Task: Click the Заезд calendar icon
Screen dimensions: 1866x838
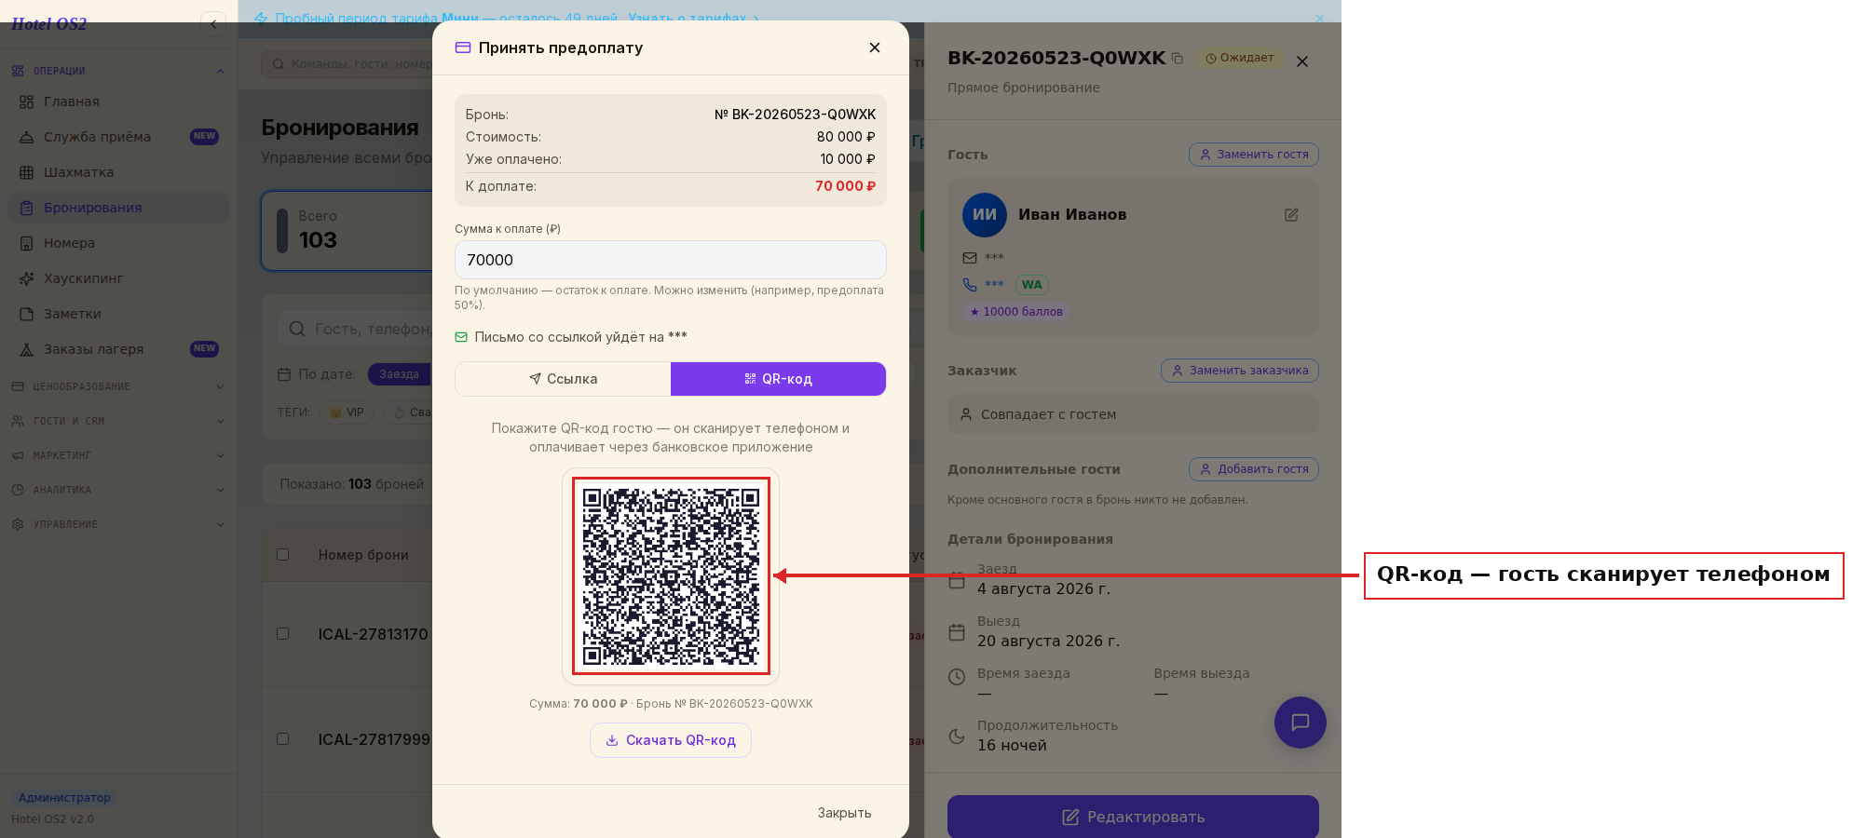Action: coord(957,580)
